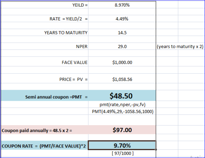Select the '(years to maturity x 2)' note
Viewport: 205px width, 158px height.
pos(180,47)
